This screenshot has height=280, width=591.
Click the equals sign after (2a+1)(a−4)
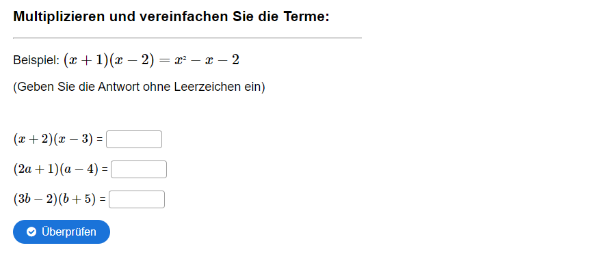(x=104, y=170)
